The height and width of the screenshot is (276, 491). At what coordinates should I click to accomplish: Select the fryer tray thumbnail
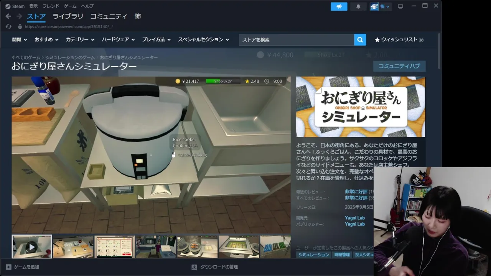click(239, 247)
